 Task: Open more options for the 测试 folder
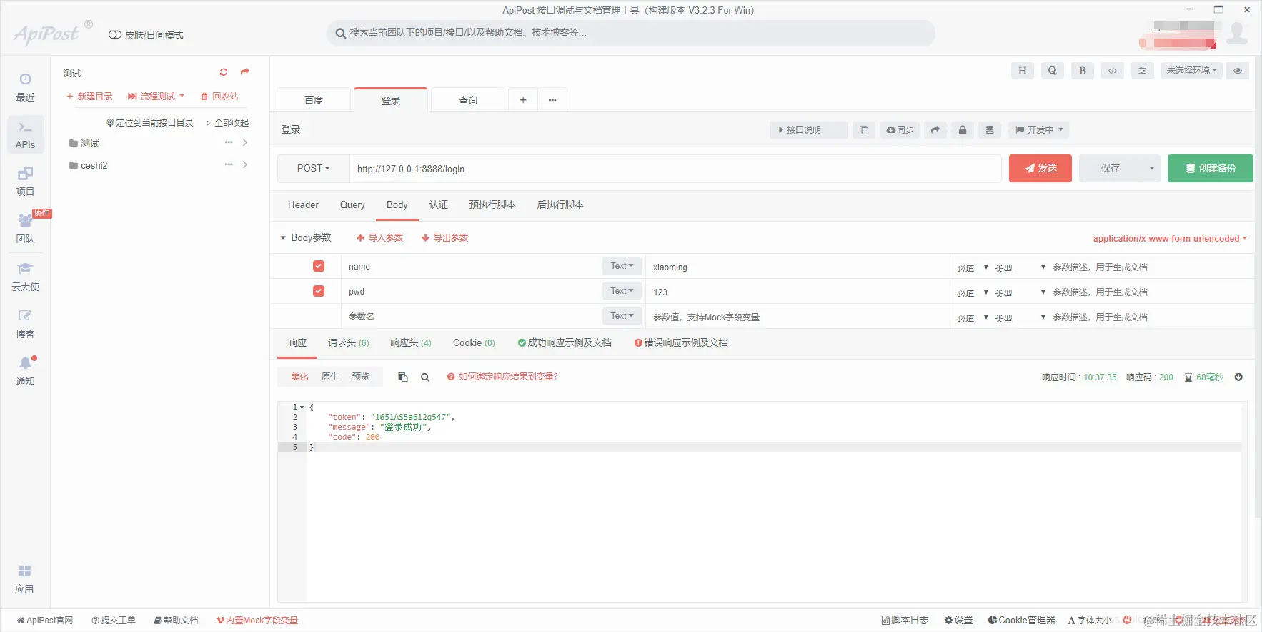tap(229, 143)
